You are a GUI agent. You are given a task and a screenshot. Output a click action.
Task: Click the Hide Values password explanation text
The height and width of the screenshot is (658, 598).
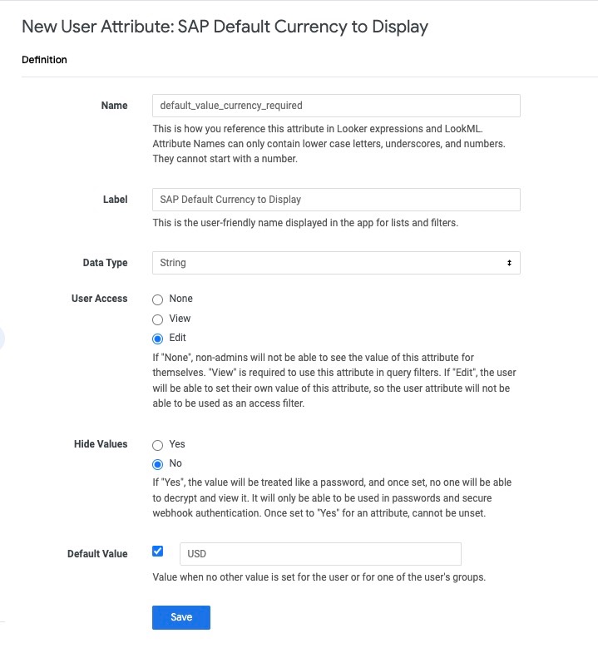[332, 497]
